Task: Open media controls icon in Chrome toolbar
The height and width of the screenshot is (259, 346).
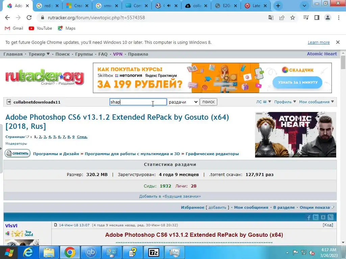Action: [306, 18]
